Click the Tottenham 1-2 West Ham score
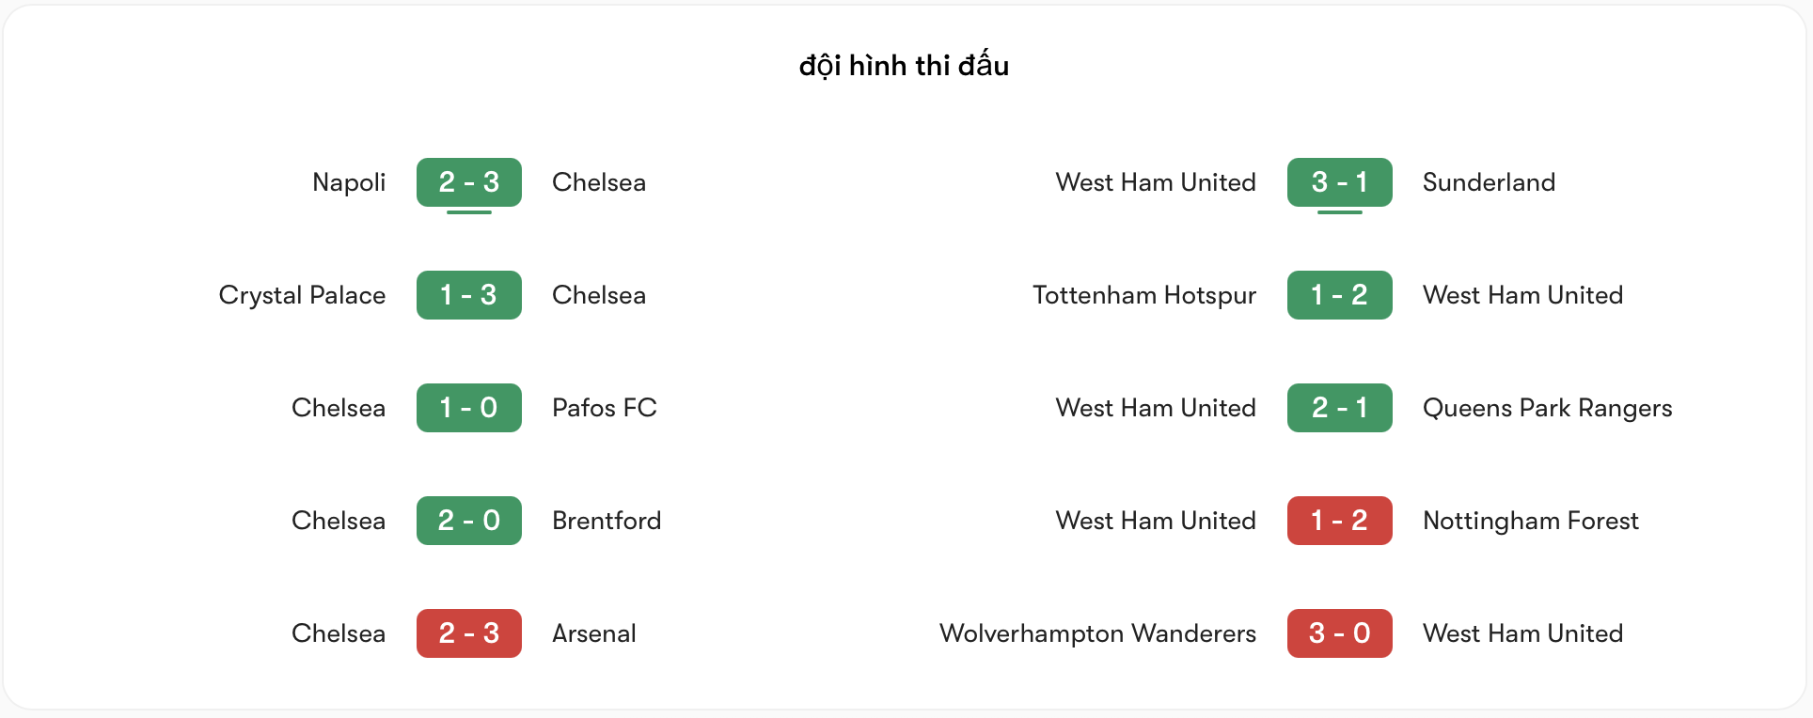The width and height of the screenshot is (1813, 718). point(1340,295)
